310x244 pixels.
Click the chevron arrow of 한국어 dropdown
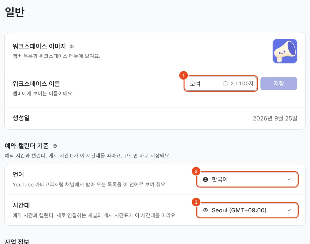tap(289, 179)
